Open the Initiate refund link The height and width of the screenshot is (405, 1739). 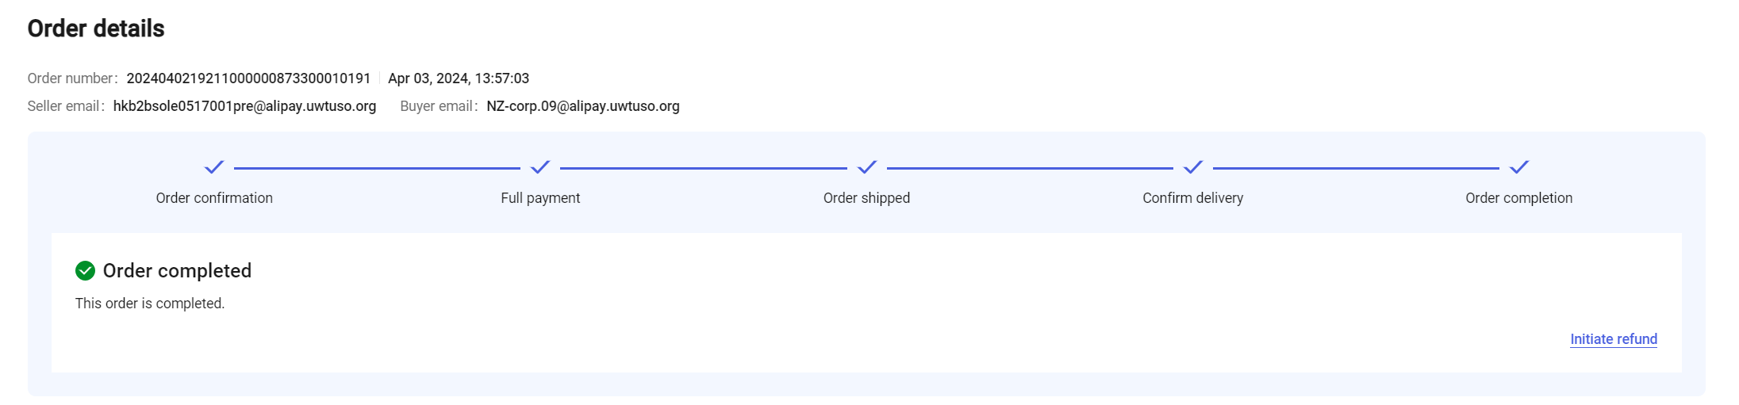point(1614,339)
